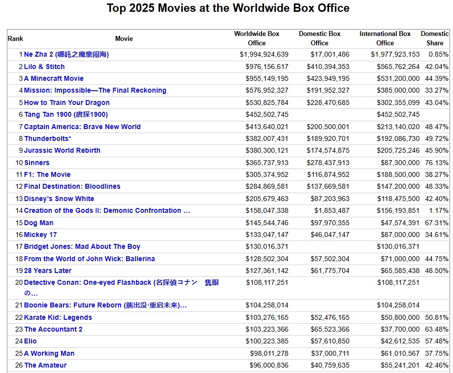
Task: Click the Movie column header
Action: [124, 38]
